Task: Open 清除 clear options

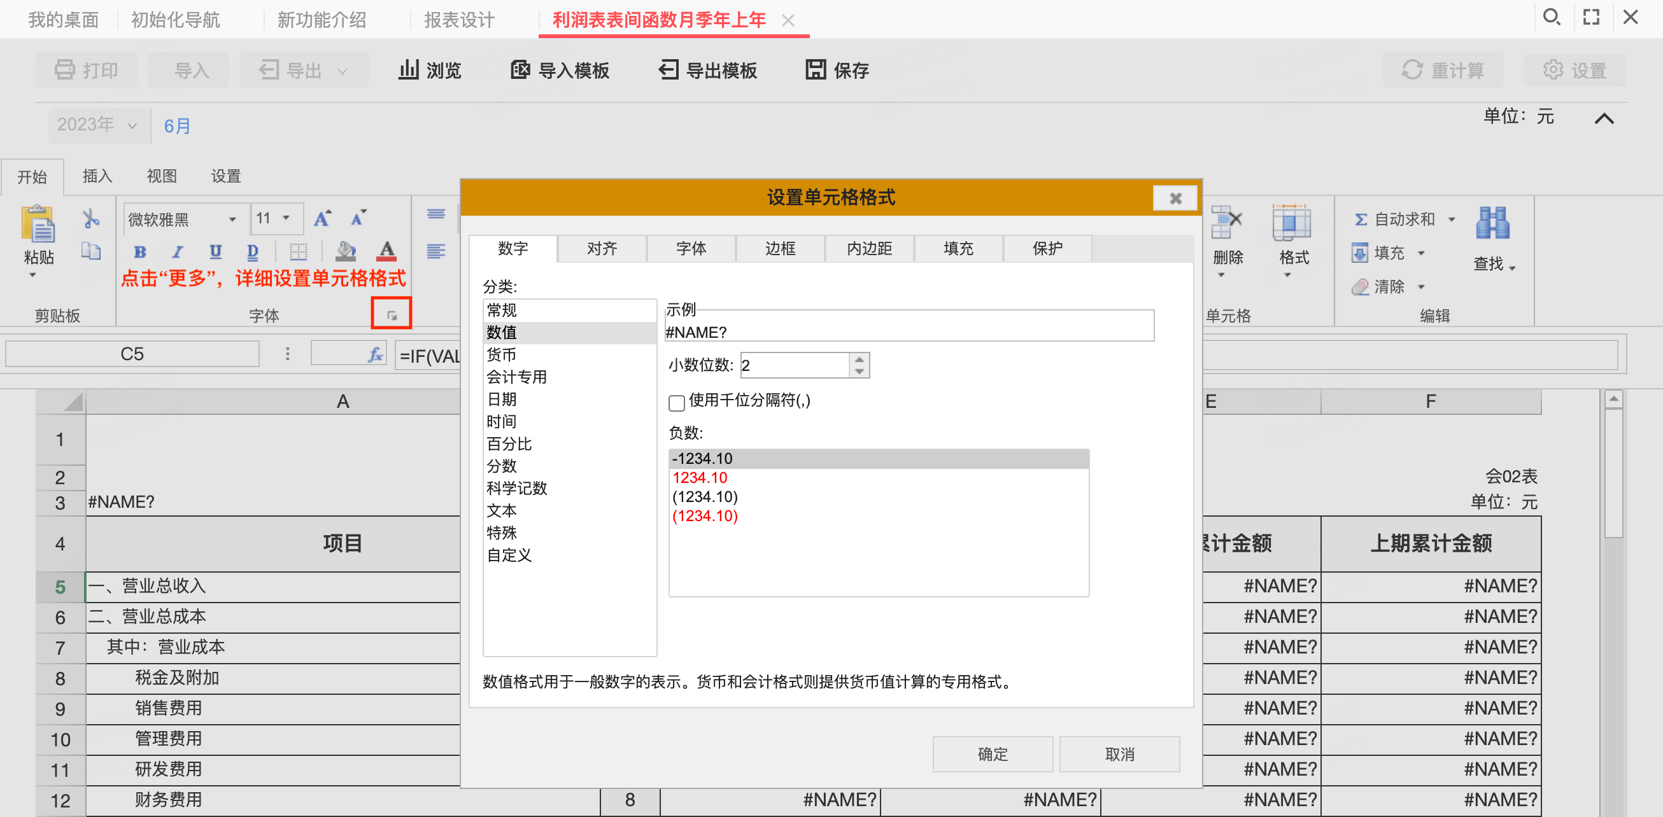Action: 1385,286
